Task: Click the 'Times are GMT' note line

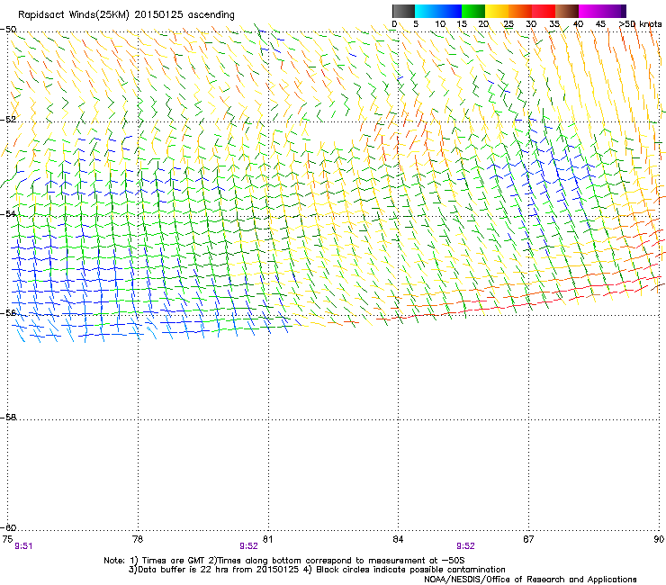Action: click(284, 561)
